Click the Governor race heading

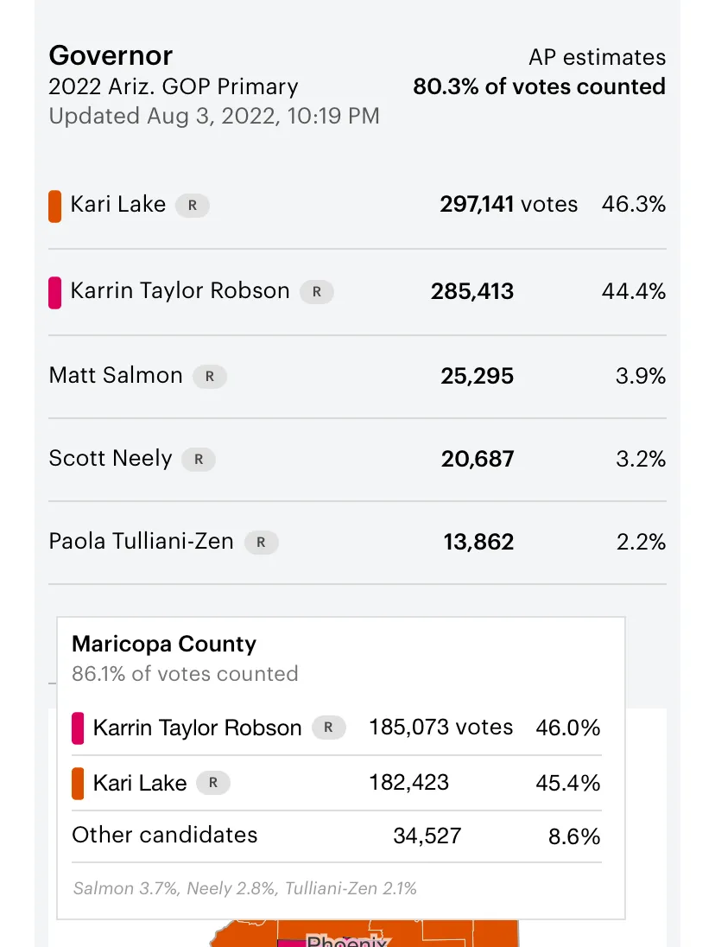pyautogui.click(x=111, y=55)
